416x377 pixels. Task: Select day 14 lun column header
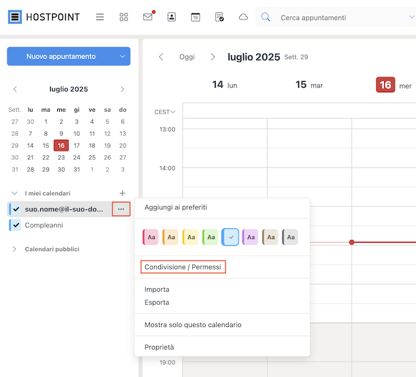click(224, 85)
